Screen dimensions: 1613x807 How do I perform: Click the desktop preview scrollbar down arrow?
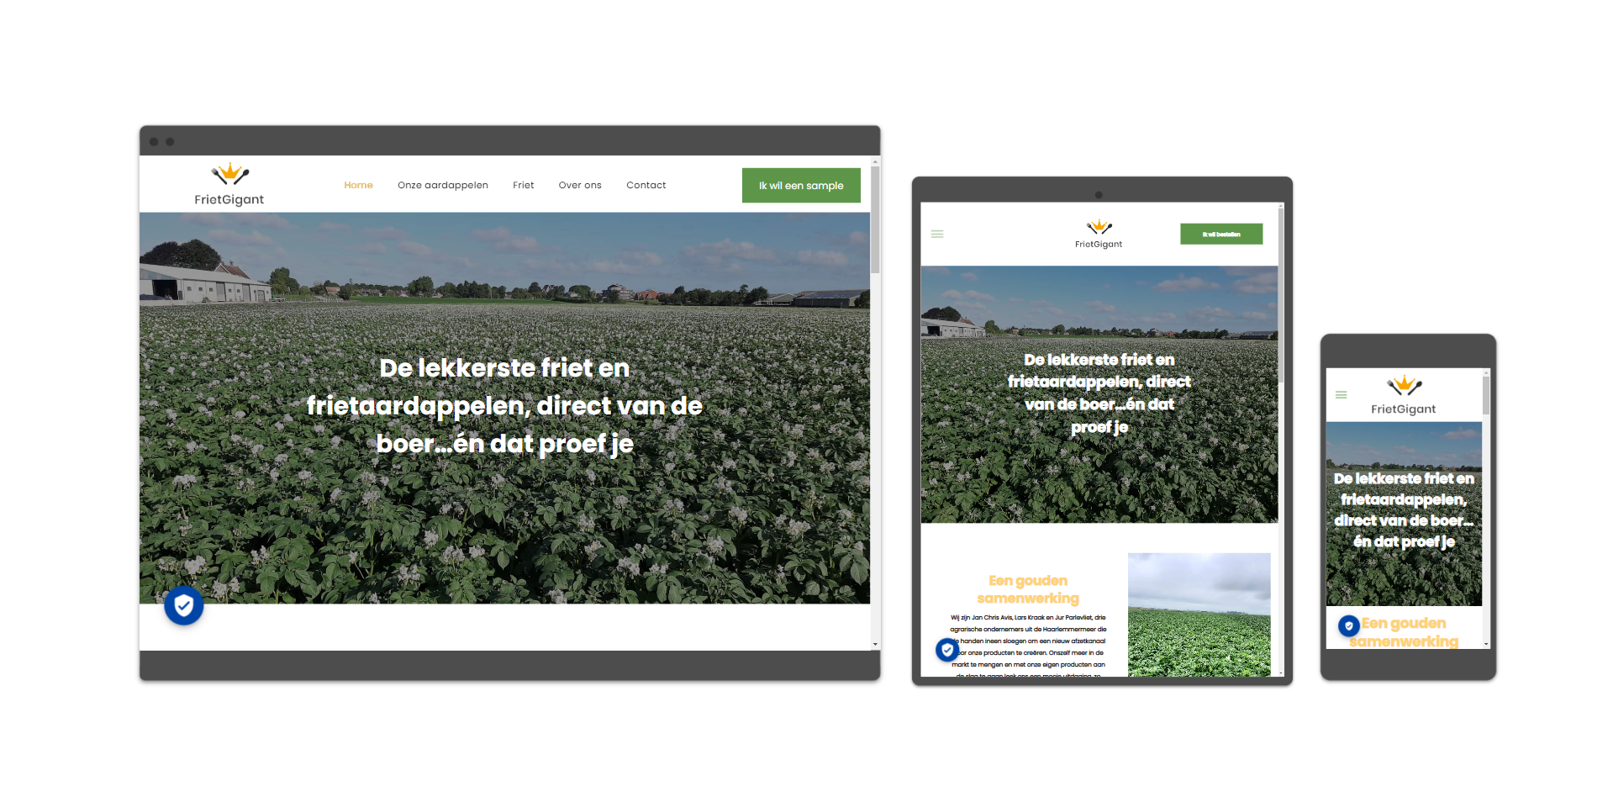click(875, 645)
